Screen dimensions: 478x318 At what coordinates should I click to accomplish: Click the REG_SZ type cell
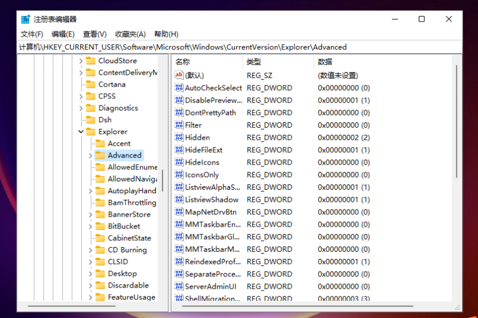click(259, 75)
